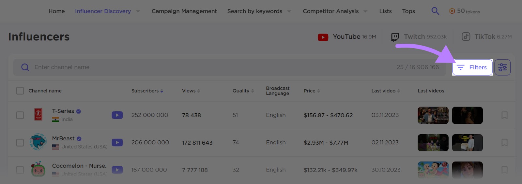Click the search magnifier icon in navbar
Screen dimensions: 522x184
click(435, 11)
